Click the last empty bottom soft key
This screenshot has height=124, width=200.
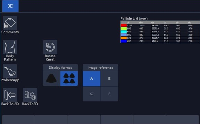tap(182, 120)
